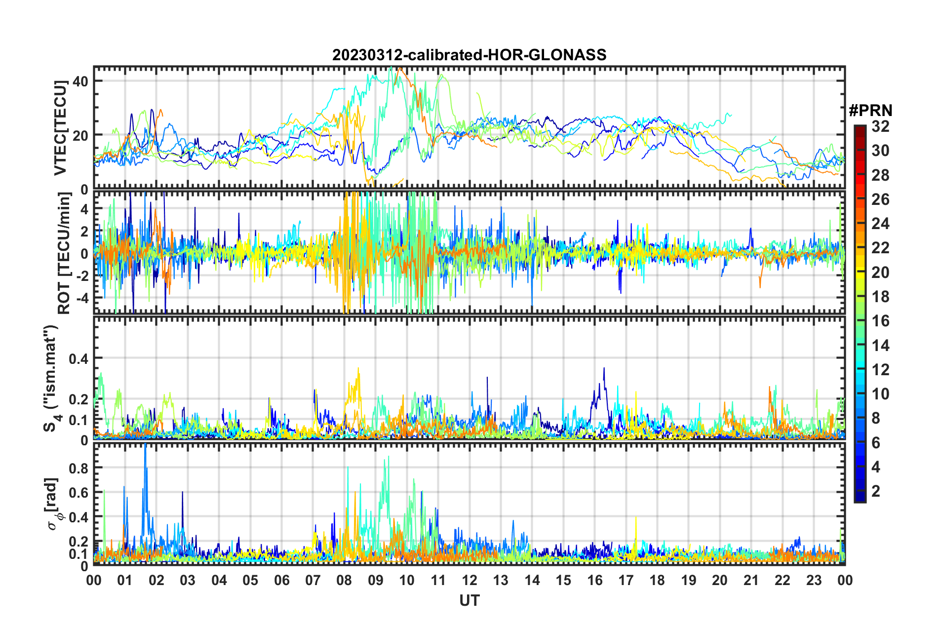
Task: Select colorbar tick label "24"
Action: (880, 224)
